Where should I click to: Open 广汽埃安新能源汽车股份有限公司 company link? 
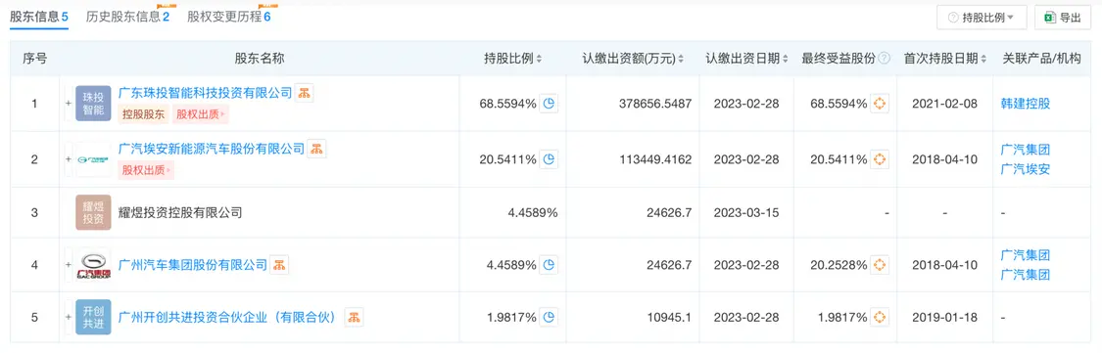[x=212, y=149]
